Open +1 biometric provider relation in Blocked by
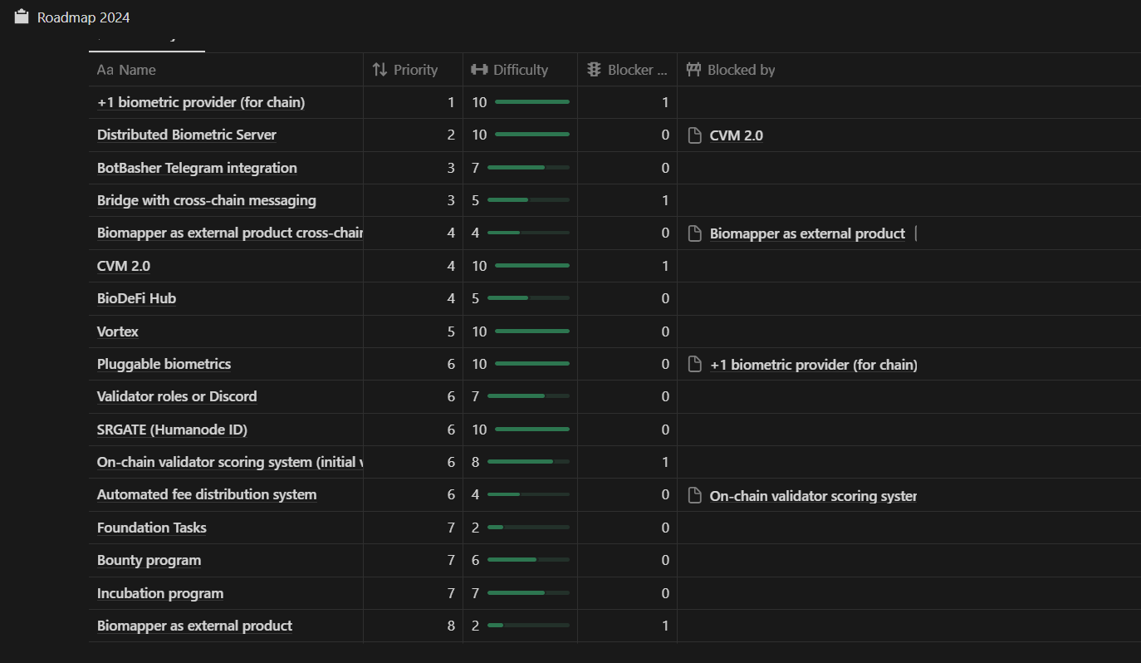The width and height of the screenshot is (1141, 663). click(x=814, y=365)
